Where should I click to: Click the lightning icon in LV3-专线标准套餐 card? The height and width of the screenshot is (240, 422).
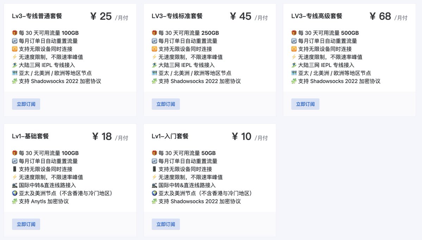click(154, 57)
